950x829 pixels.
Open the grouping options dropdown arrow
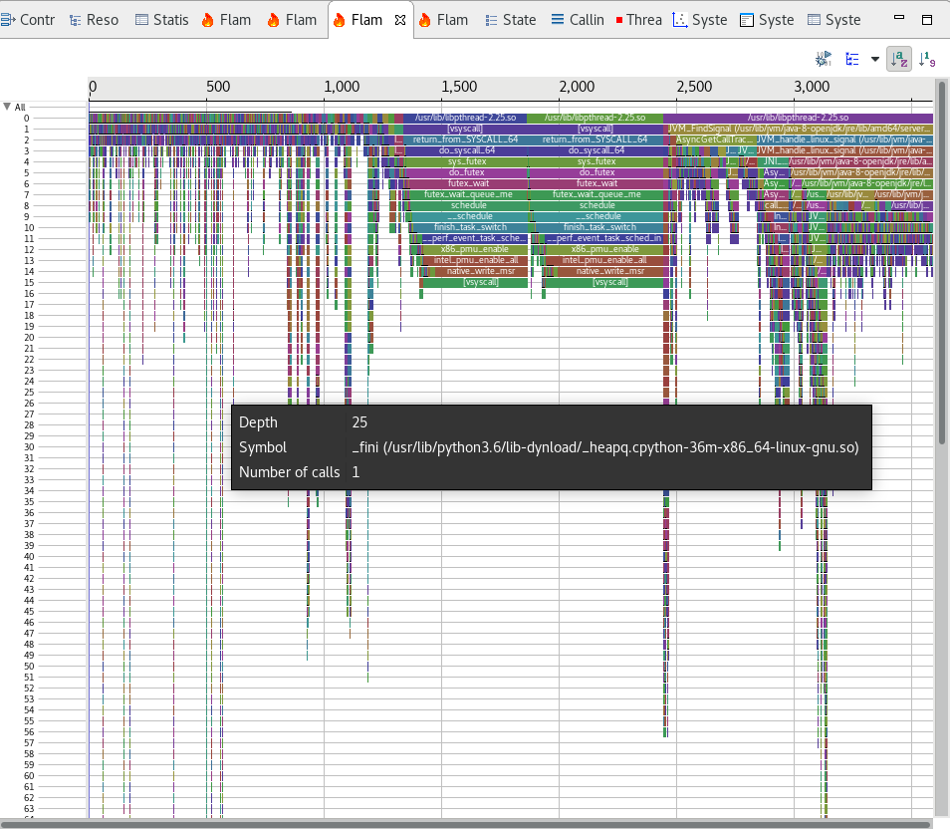(875, 60)
